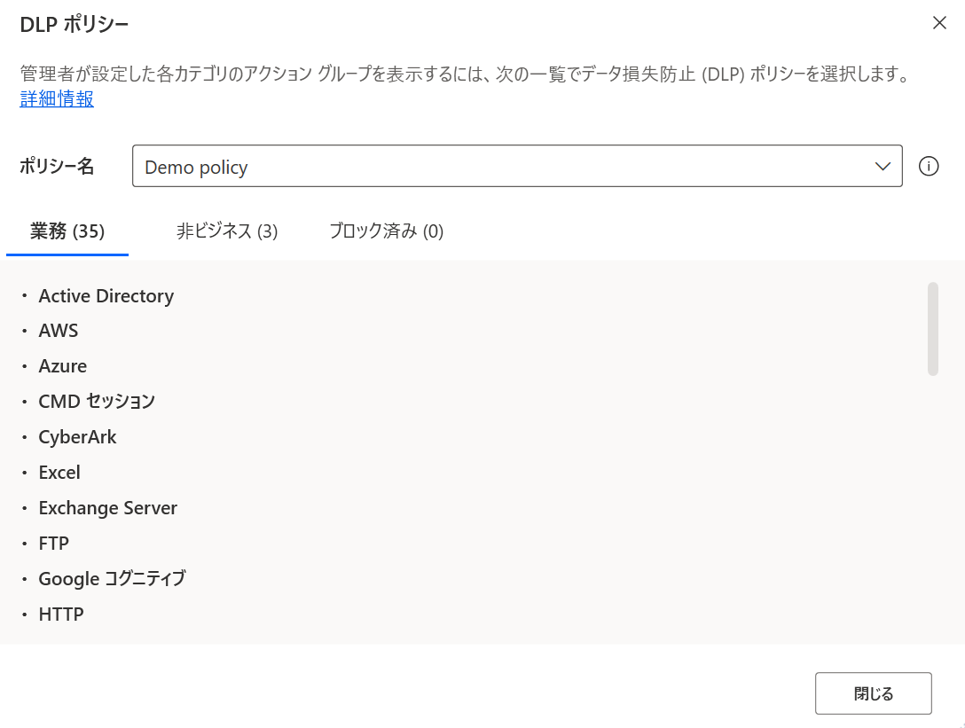The height and width of the screenshot is (728, 965).
Task: Select Active Directory in the connector list
Action: [x=106, y=295]
